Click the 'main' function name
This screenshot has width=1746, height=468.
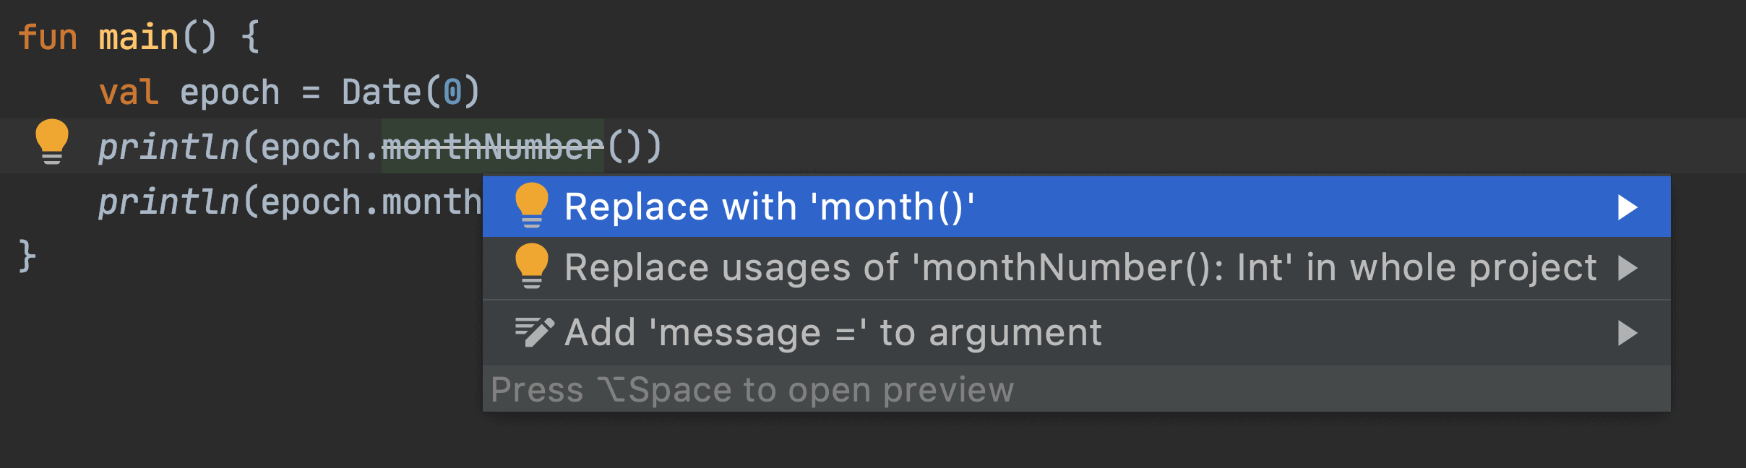[x=139, y=37]
